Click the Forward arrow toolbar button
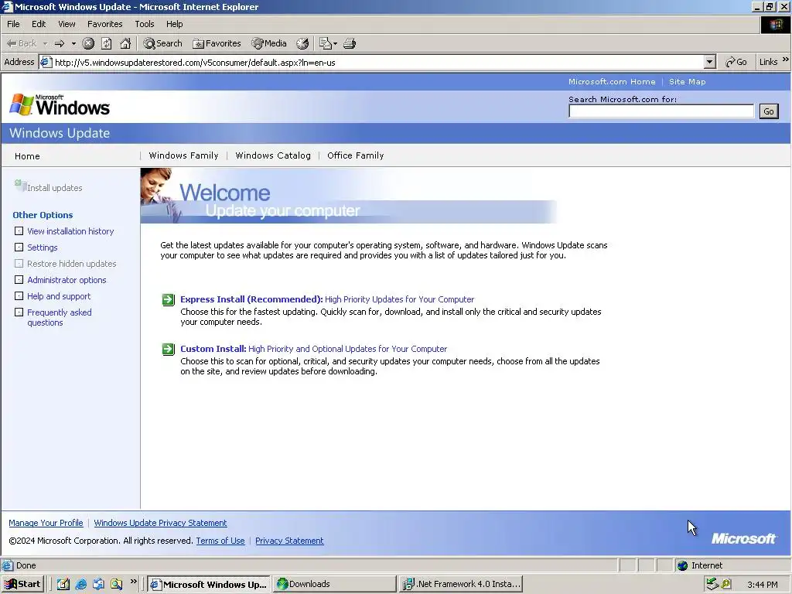This screenshot has width=792, height=594. (x=60, y=43)
